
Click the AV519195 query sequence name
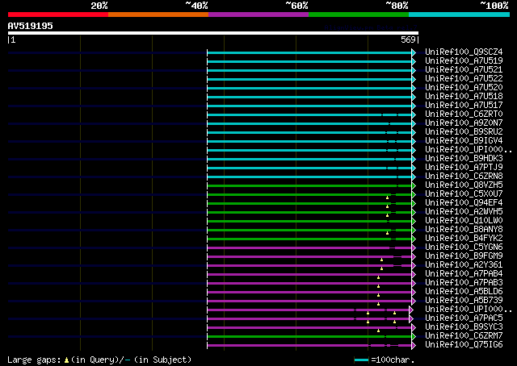click(x=31, y=26)
